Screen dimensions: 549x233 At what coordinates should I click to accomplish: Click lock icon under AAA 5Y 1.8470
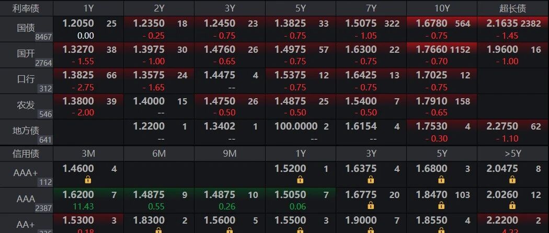click(x=441, y=206)
